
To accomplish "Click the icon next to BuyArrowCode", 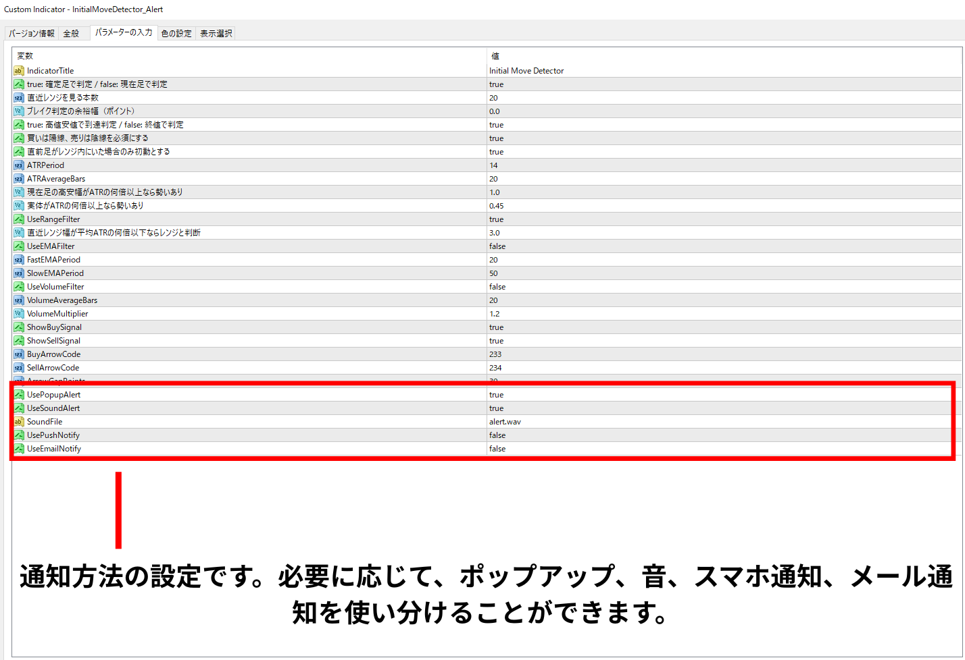I will (19, 354).
